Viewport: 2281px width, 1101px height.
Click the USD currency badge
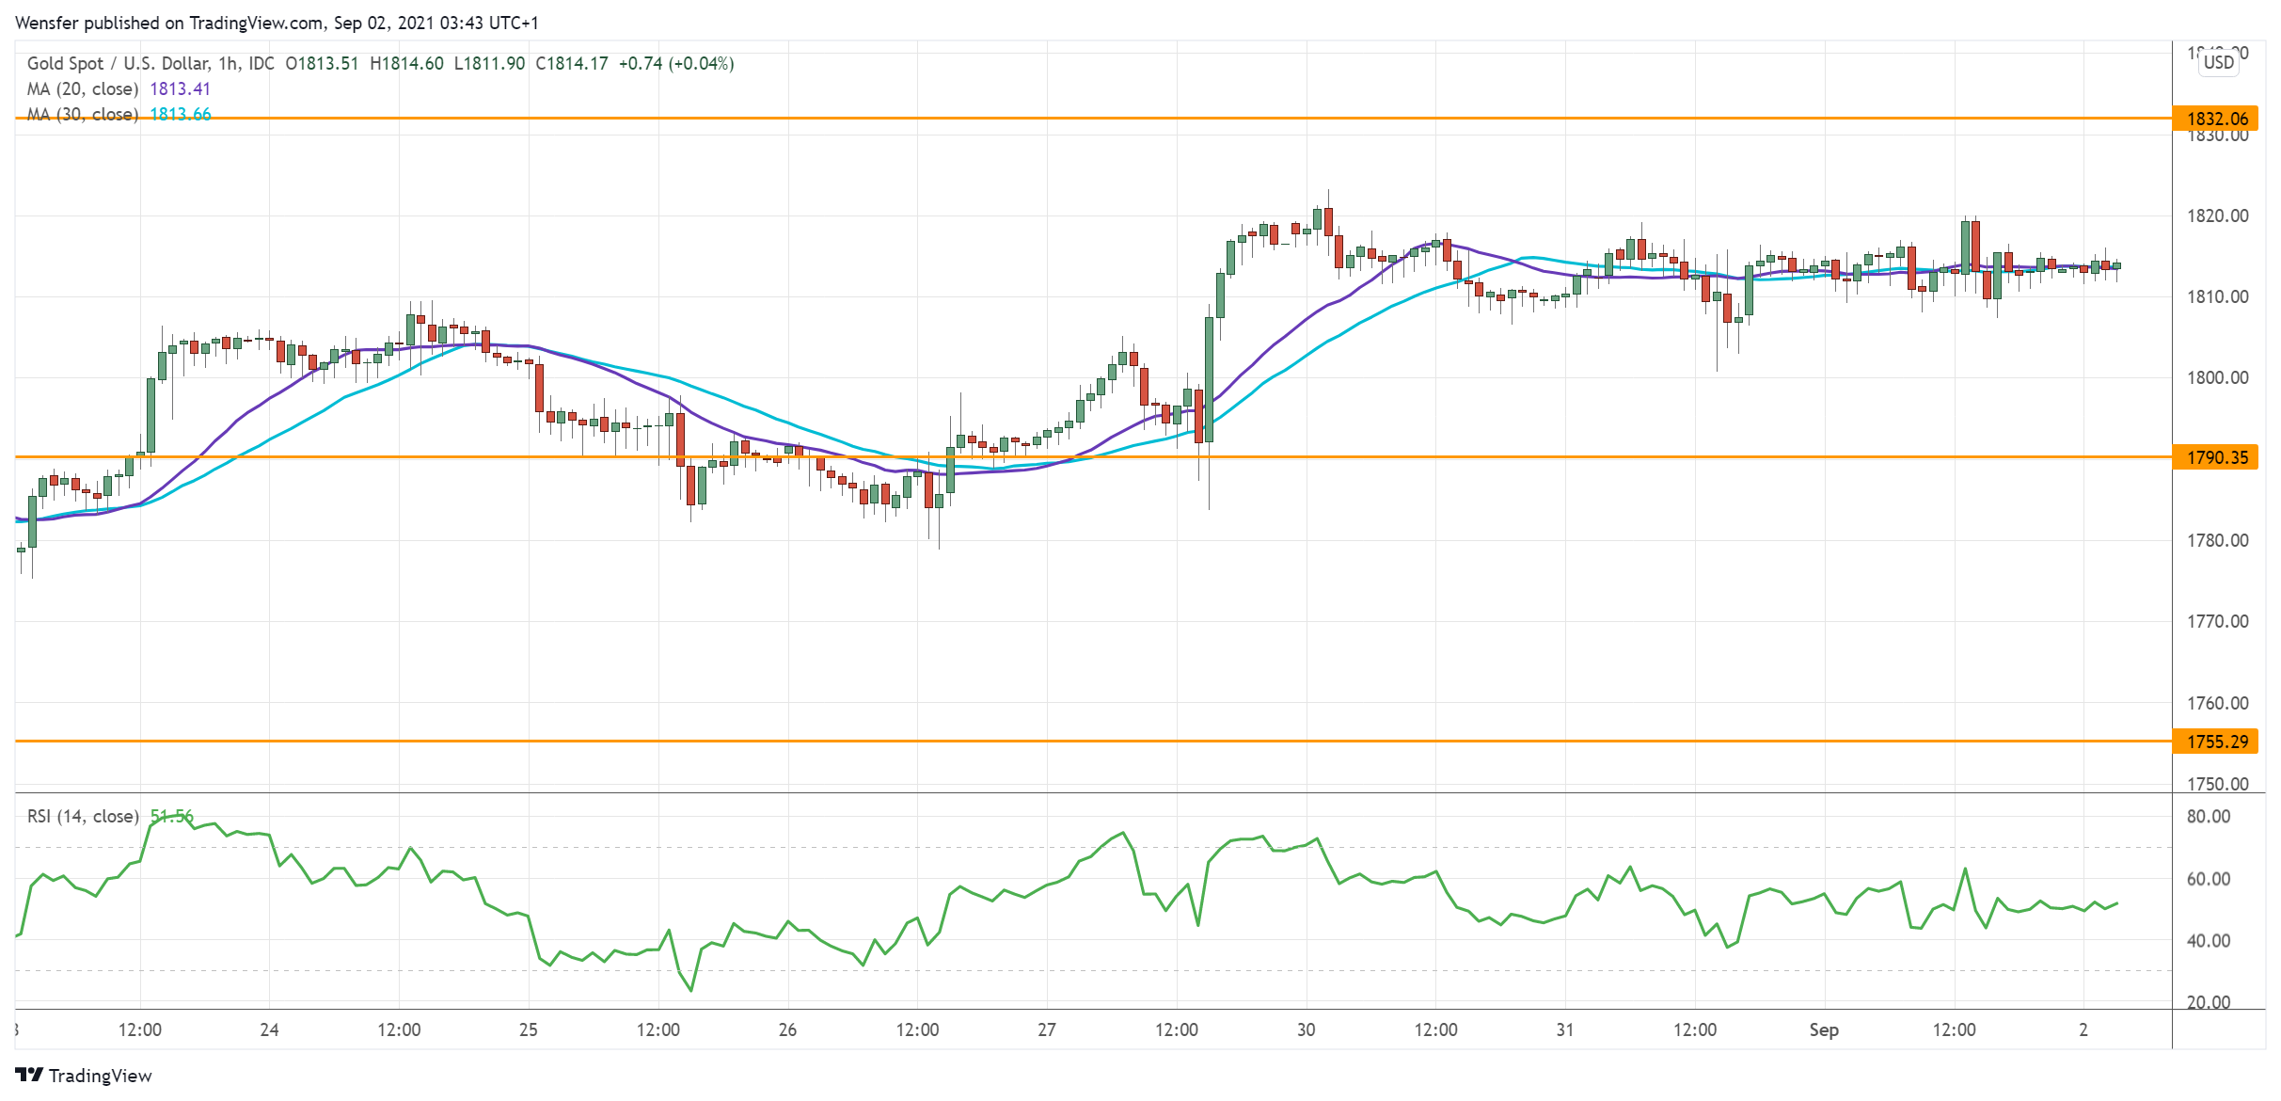pyautogui.click(x=2218, y=62)
